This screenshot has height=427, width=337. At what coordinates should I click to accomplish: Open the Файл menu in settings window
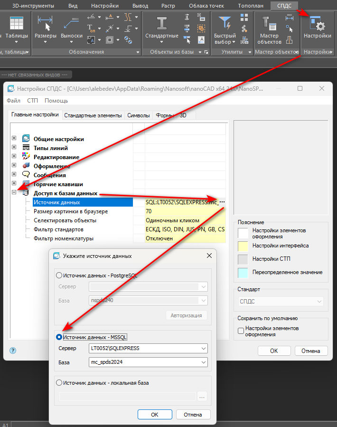coord(13,101)
